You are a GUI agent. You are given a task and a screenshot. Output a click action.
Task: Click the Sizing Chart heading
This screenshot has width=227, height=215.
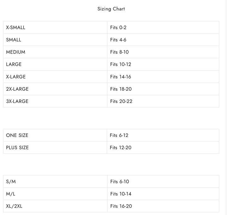coord(111,9)
